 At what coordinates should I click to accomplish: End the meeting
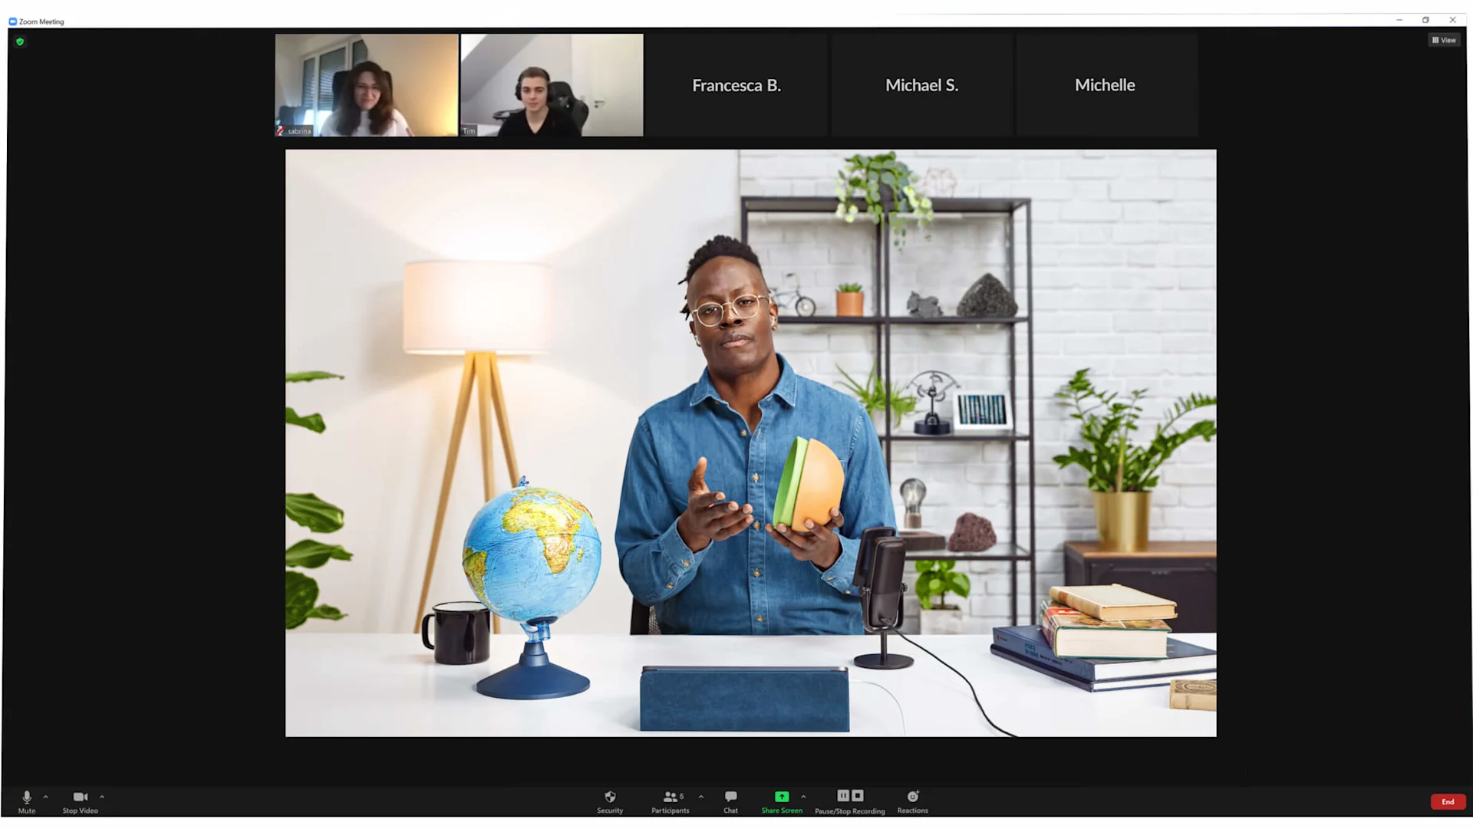click(x=1447, y=801)
